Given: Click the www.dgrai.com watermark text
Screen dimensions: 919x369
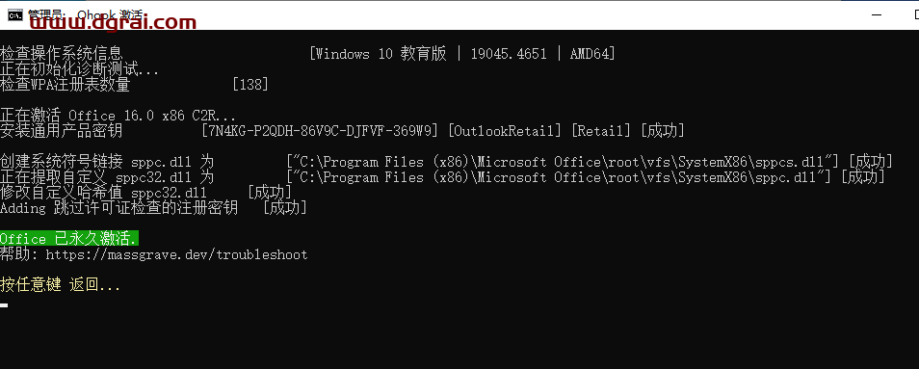Looking at the screenshot, I should tap(113, 23).
